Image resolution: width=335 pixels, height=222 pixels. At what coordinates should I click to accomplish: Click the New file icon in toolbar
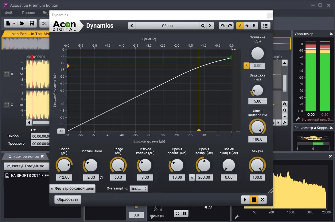pyautogui.click(x=8, y=23)
